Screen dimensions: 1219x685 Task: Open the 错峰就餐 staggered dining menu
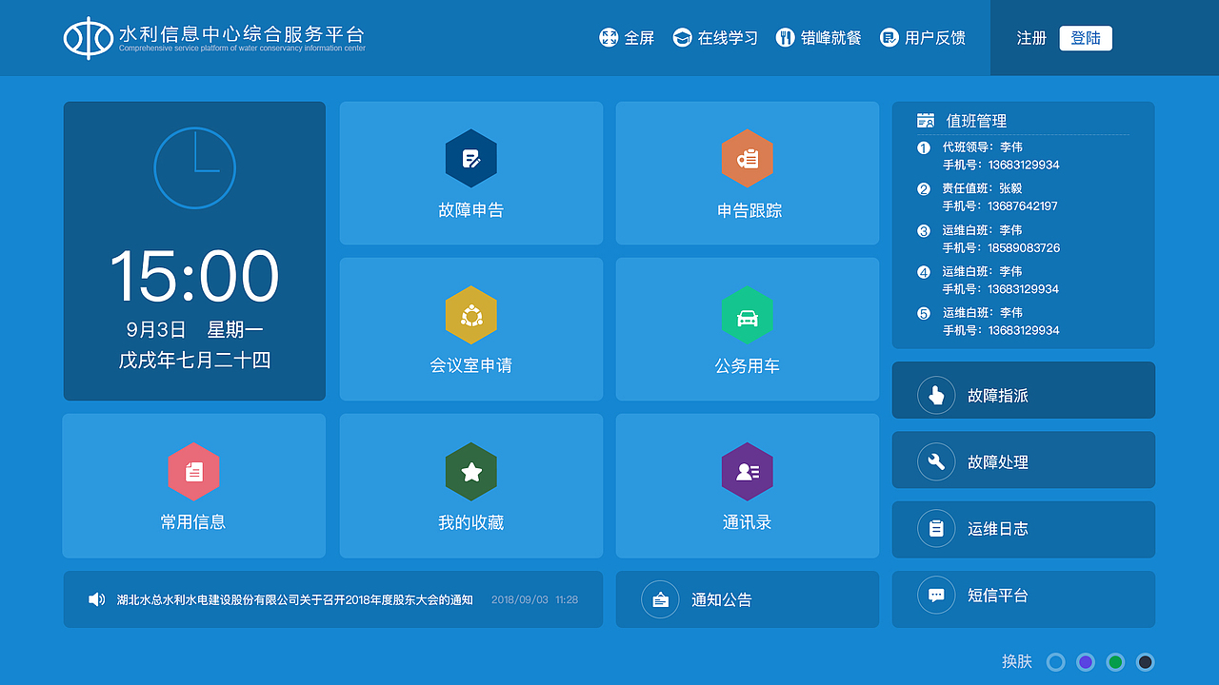818,38
